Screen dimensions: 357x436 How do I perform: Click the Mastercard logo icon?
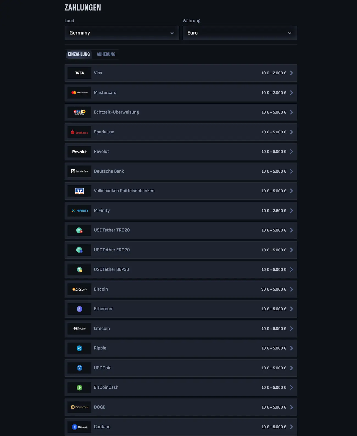coord(79,93)
